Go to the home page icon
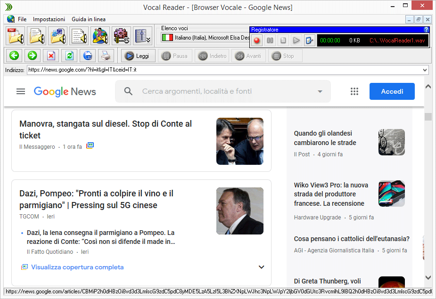 click(x=88, y=56)
